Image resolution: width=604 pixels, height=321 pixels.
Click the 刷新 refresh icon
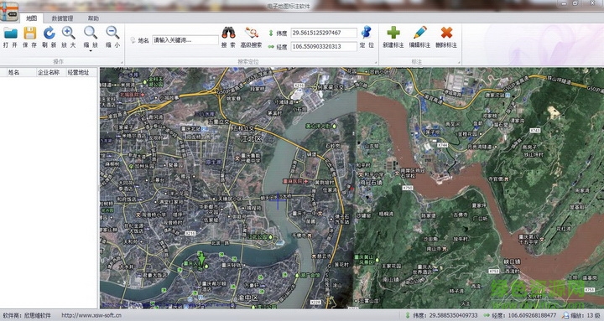click(49, 33)
